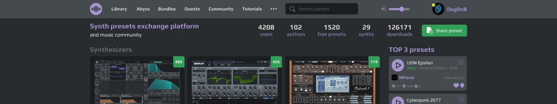Show info for Cyberpunk 2077 preset
Screen dimensions: 557x104
(x=461, y=100)
